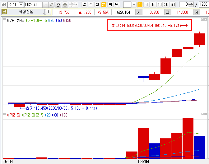Open the interval value dropdown arrow
The width and height of the screenshot is (209, 164).
click(133, 5)
